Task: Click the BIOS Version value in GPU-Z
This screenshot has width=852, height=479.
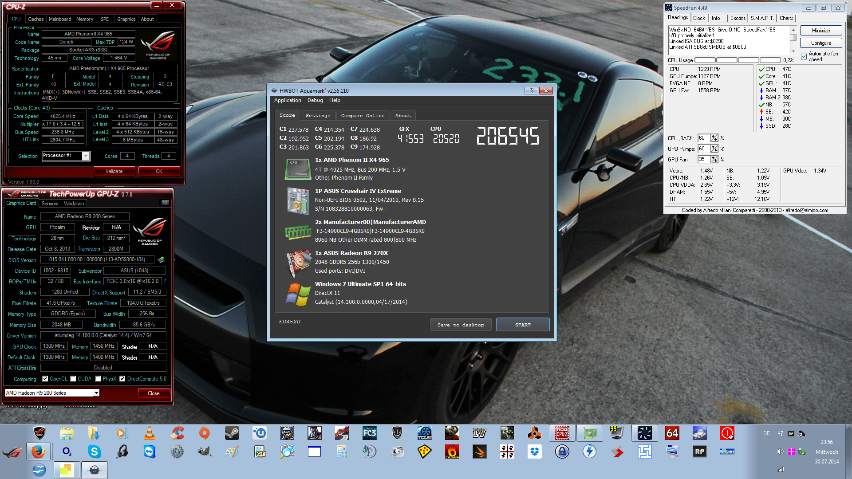Action: 97,259
